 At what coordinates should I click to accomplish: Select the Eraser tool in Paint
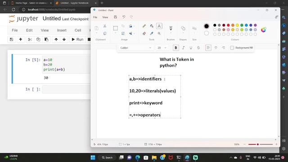click(144, 33)
